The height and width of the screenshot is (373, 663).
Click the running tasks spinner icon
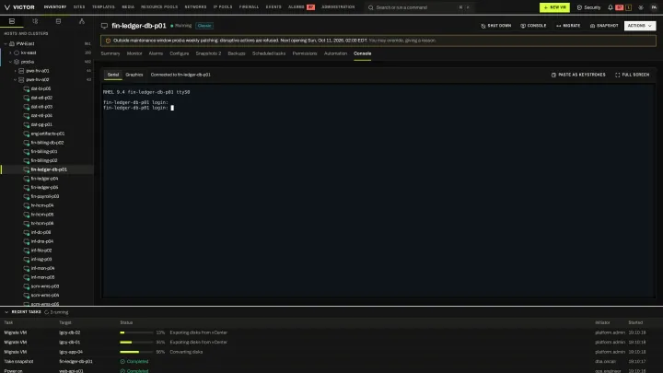click(47, 312)
